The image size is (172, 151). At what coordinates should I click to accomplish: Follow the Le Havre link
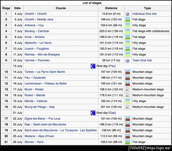pyautogui.click(x=46, y=43)
